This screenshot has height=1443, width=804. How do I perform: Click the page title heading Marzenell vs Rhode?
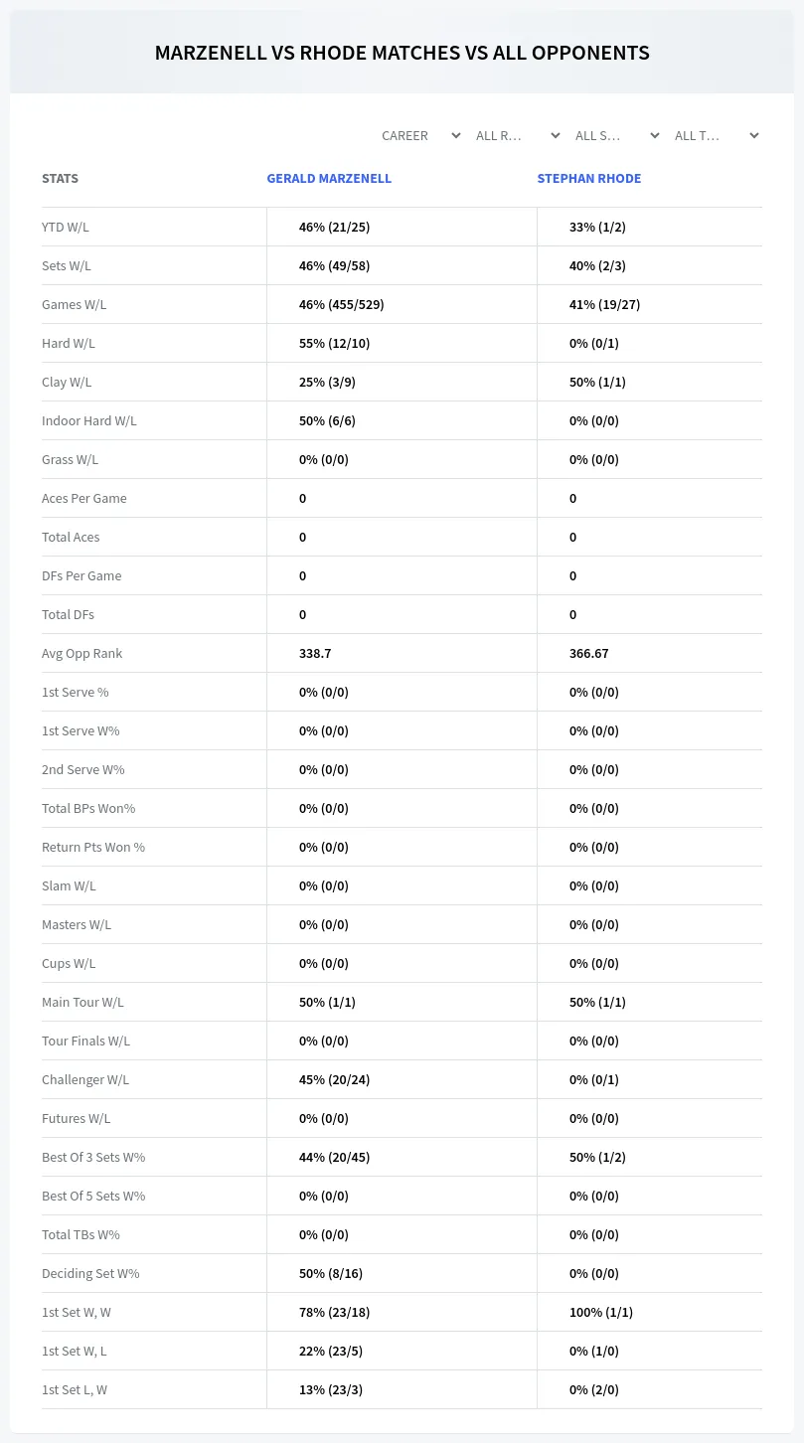click(402, 53)
